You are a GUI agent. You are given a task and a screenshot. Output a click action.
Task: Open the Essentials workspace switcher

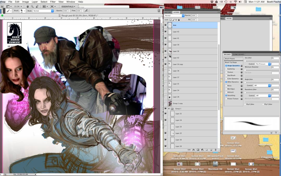[x=68, y=6]
